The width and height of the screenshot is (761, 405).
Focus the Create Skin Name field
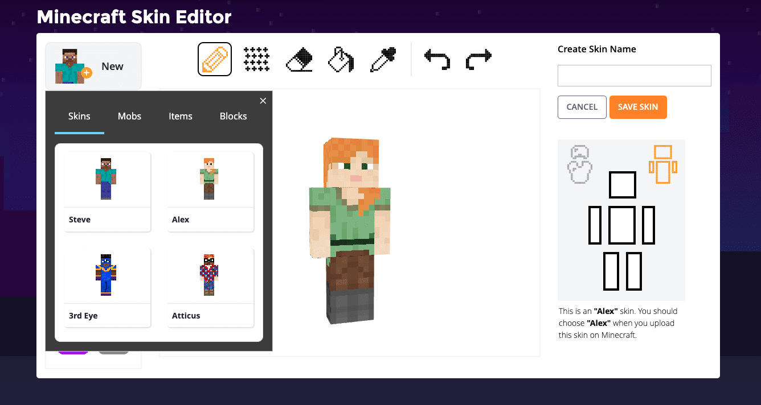click(x=635, y=76)
